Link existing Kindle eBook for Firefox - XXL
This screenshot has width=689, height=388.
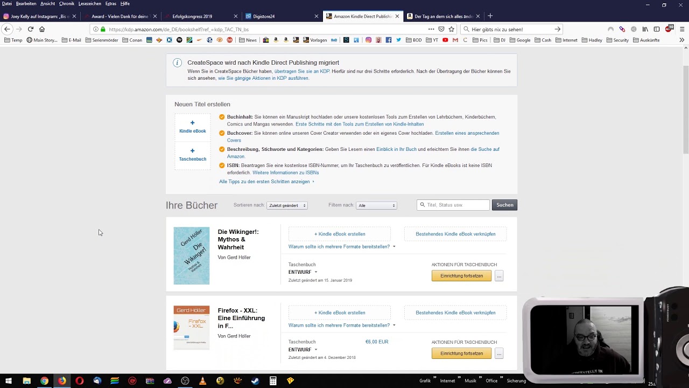point(455,313)
